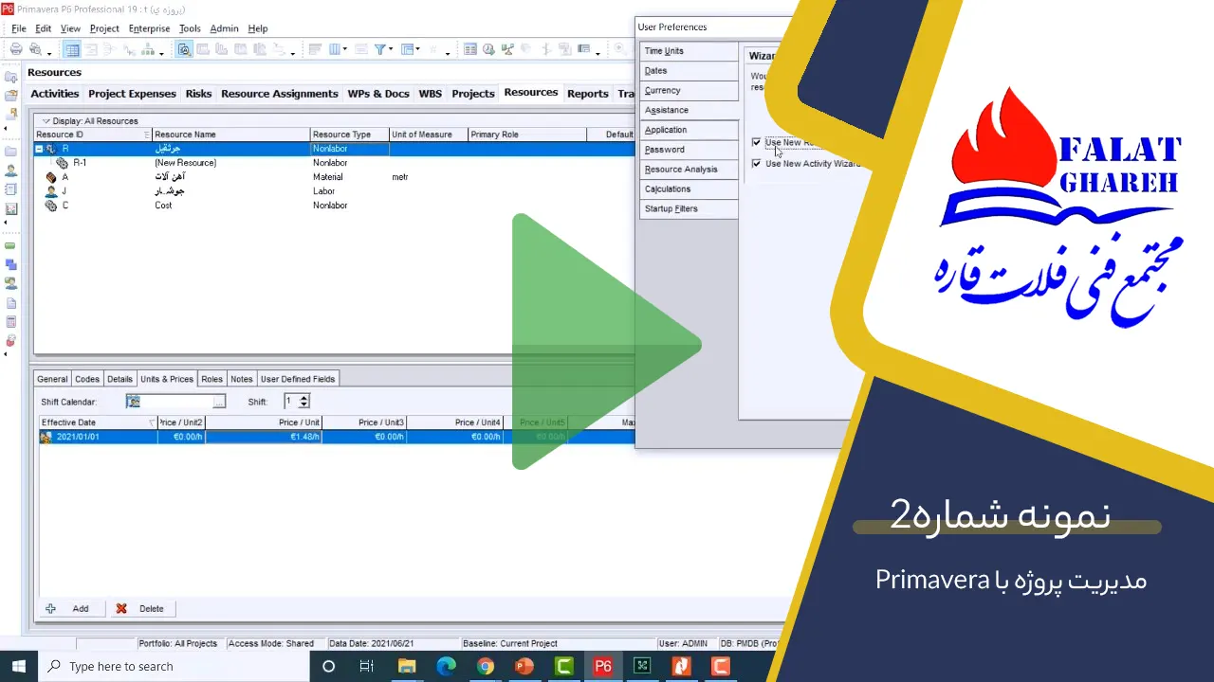Click the Group and Sort toolbar icon
The height and width of the screenshot is (682, 1214).
(408, 49)
